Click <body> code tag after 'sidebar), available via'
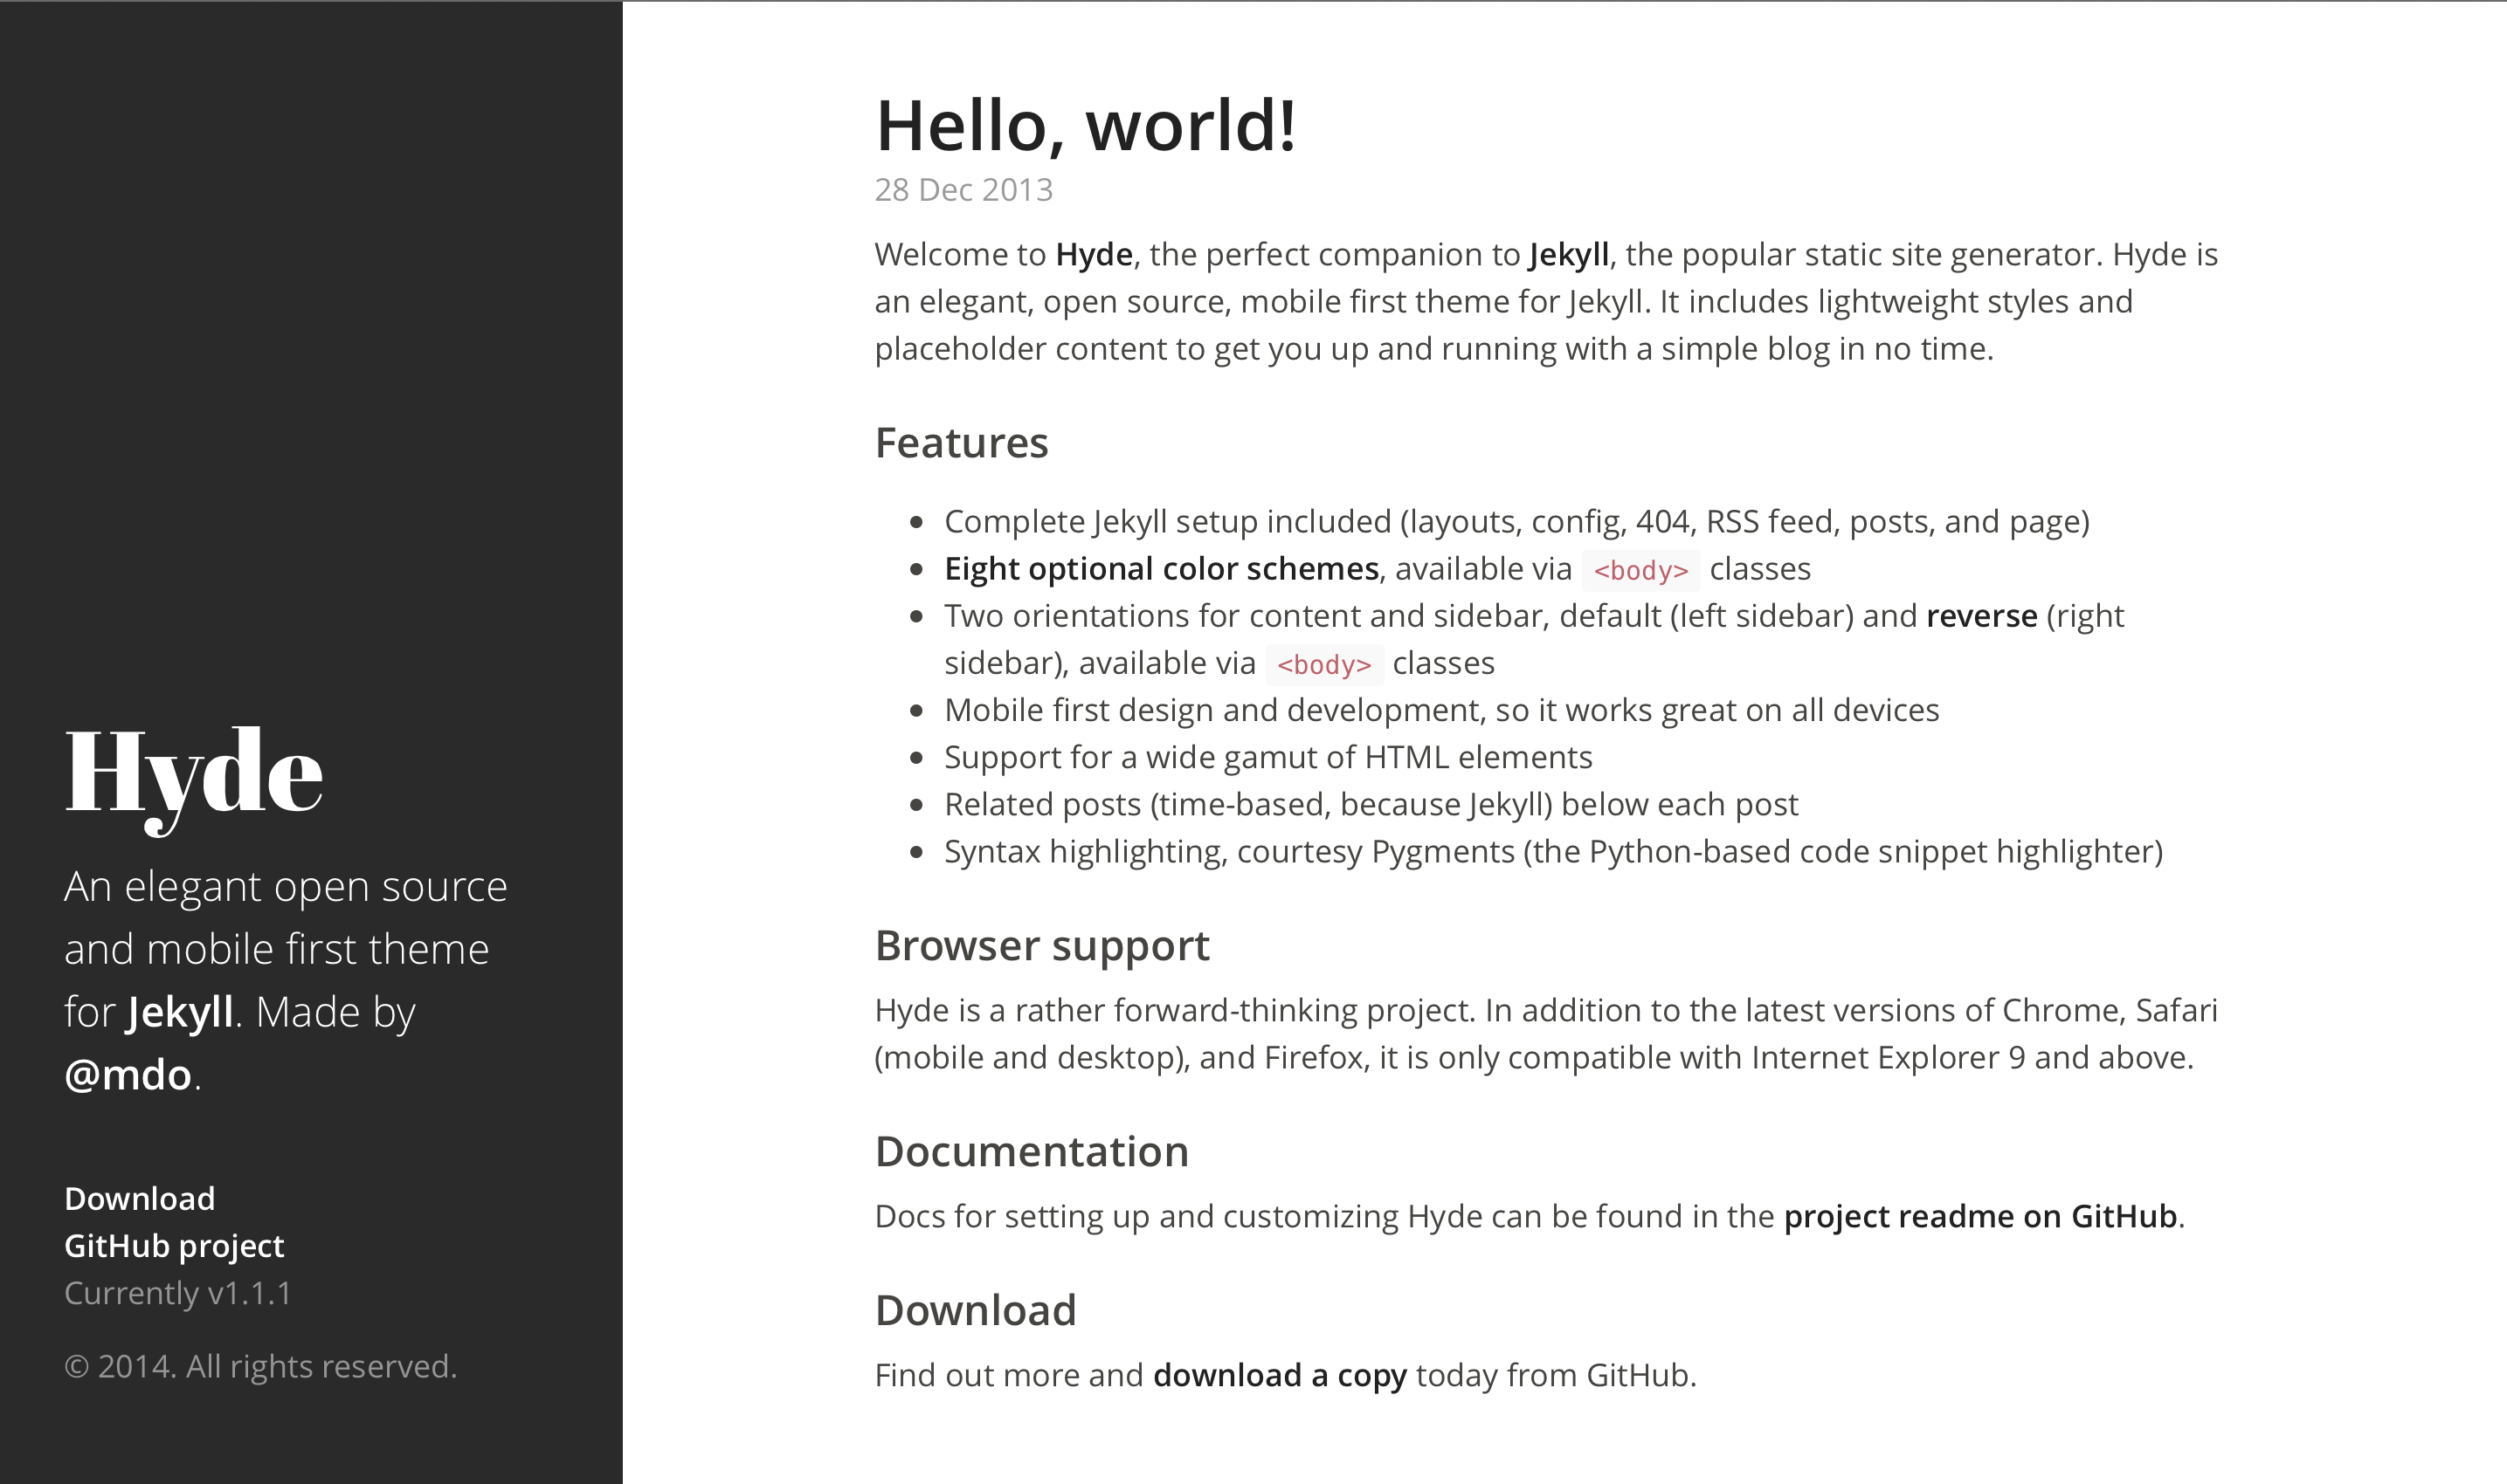Image resolution: width=2507 pixels, height=1484 pixels. pyautogui.click(x=1323, y=664)
